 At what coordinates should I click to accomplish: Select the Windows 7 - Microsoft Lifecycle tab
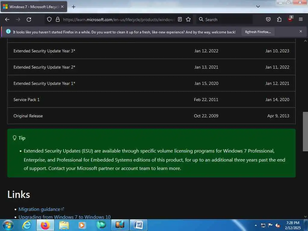34,7
